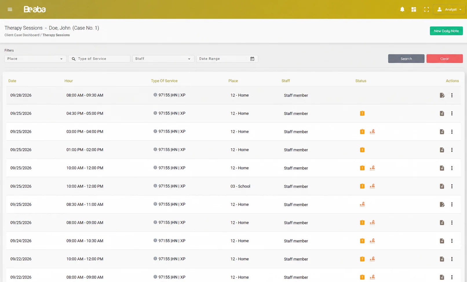Edit note for 09/28/2026 session

click(442, 95)
